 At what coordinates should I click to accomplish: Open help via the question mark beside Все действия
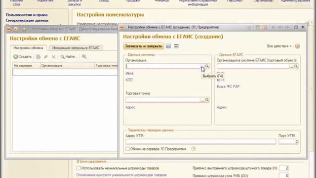297,46
